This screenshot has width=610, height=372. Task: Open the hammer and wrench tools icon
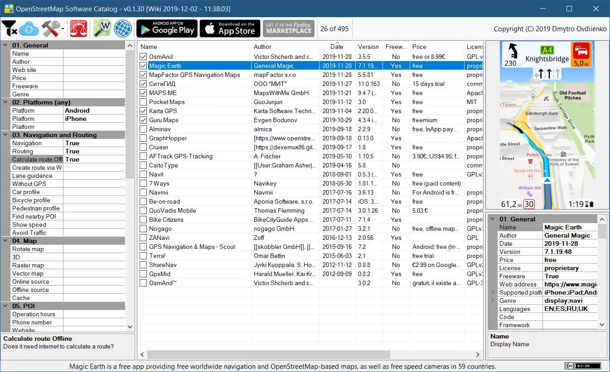click(x=51, y=29)
